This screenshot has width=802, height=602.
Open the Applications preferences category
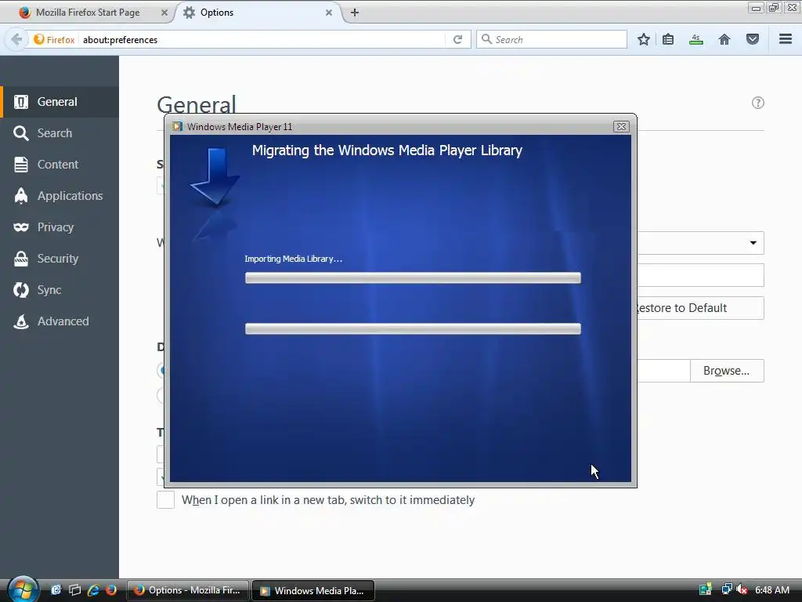[60, 195]
